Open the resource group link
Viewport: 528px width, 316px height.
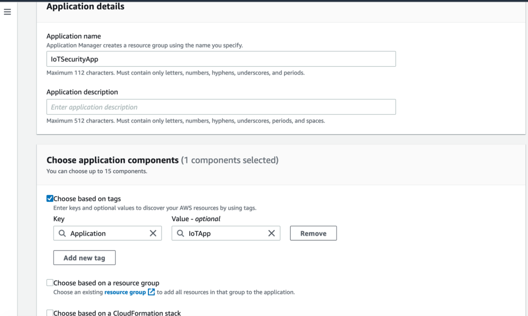tap(126, 292)
